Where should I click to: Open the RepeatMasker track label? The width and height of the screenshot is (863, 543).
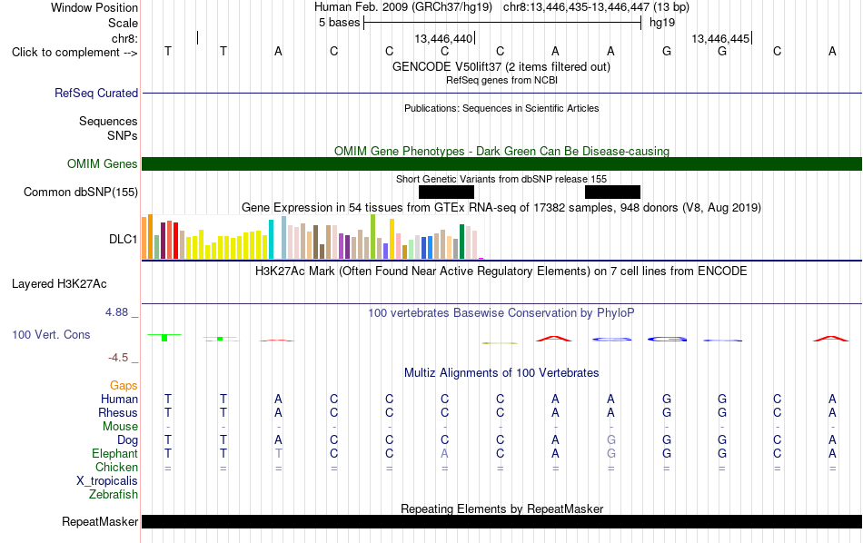[x=100, y=521]
